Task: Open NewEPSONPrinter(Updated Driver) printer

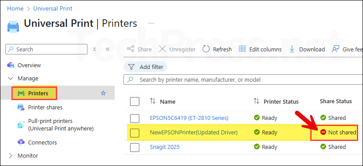Action: [194, 133]
